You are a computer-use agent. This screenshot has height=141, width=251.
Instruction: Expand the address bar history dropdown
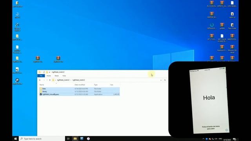pyautogui.click(x=161, y=80)
